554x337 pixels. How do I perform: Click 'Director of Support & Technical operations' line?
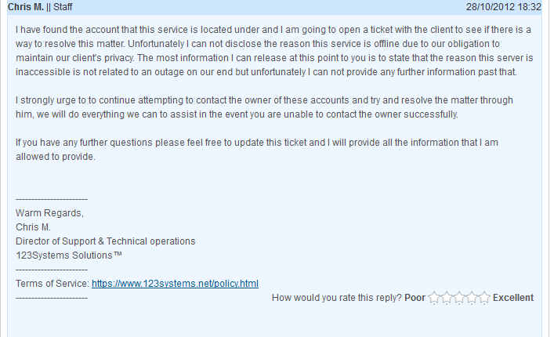105,241
